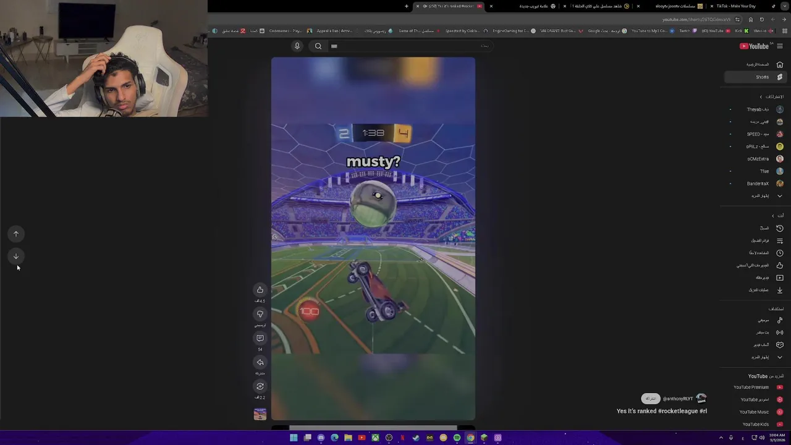Open Playlists in sidebar
The image size is (791, 445).
(755, 240)
